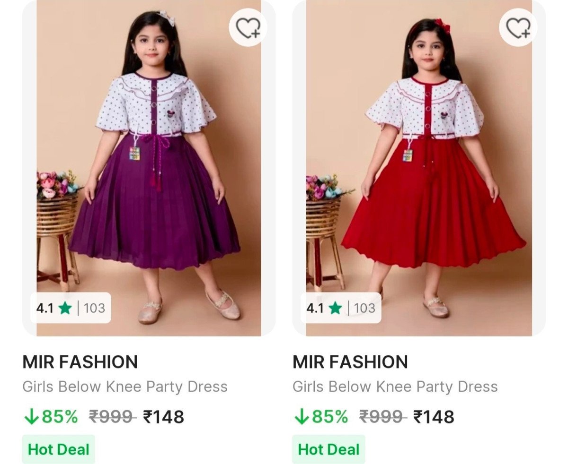Click 85% discount arrow on right product
Screen dimensions: 568x464
pyautogui.click(x=301, y=417)
